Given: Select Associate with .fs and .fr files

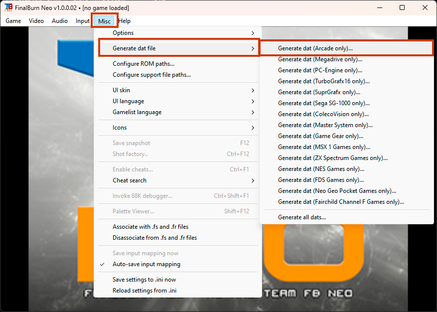Looking at the screenshot, I should (x=178, y=227).
